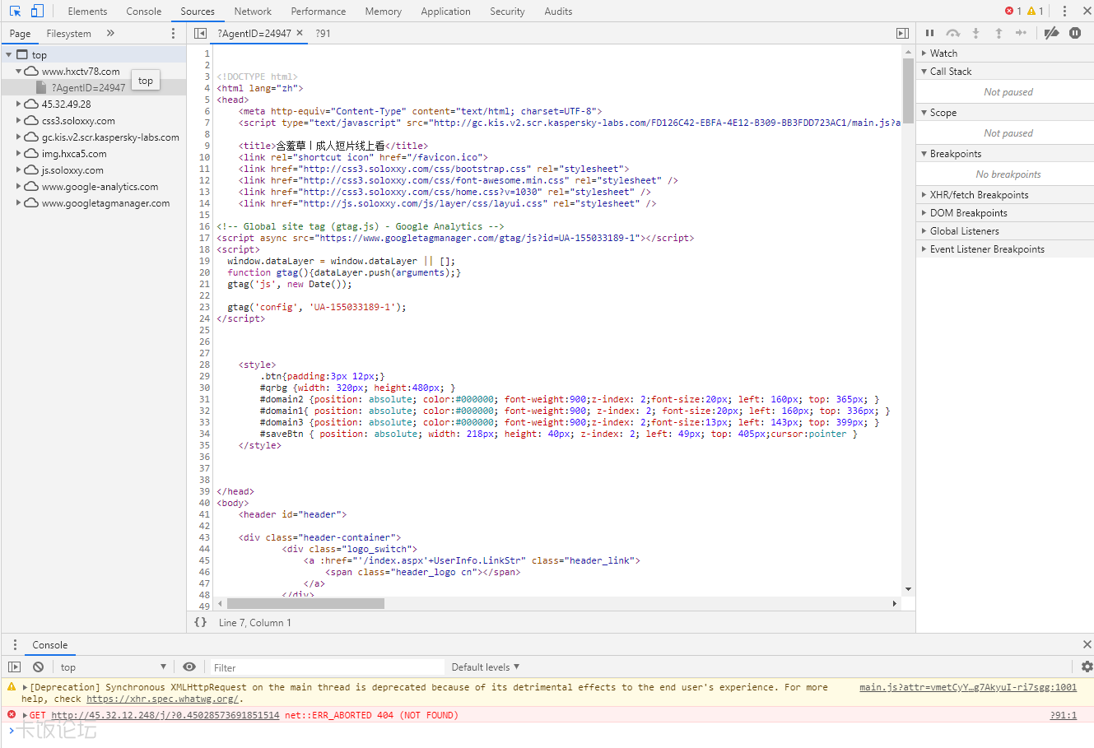Click the error icon on GET row
The height and width of the screenshot is (748, 1094).
(x=12, y=714)
